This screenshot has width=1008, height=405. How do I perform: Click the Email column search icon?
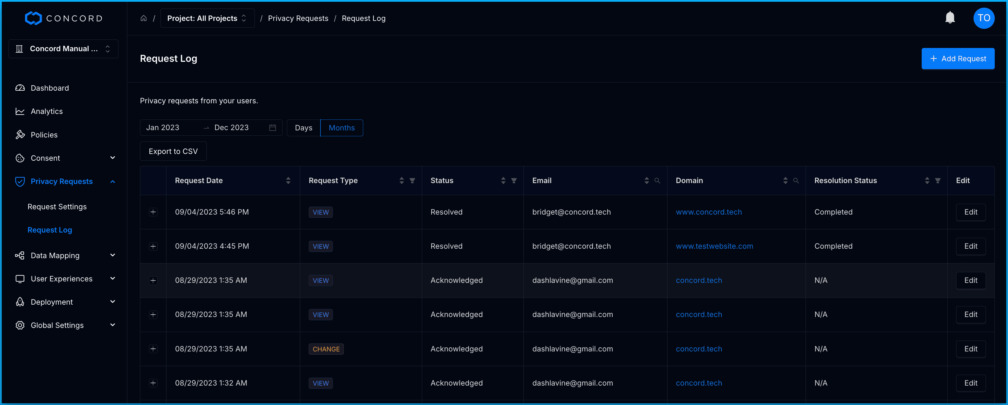coord(657,181)
